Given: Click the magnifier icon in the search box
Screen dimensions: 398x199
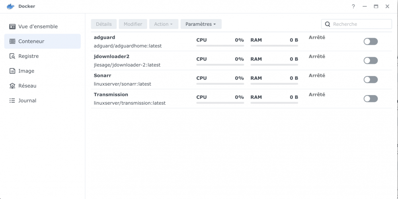Looking at the screenshot, I should coord(328,24).
